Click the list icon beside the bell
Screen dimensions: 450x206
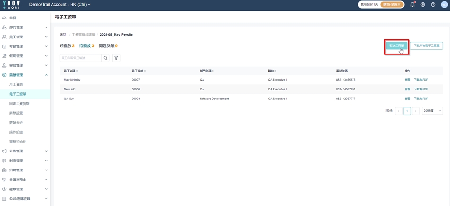[x=423, y=5]
